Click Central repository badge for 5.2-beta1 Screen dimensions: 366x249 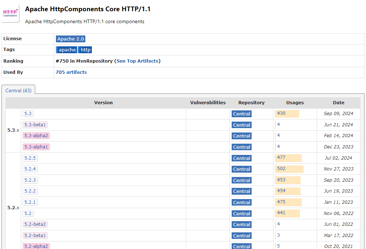[241, 236]
